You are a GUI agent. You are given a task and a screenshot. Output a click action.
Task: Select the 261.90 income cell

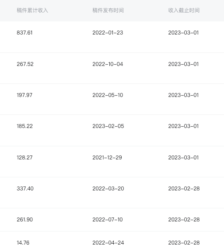pos(24,220)
